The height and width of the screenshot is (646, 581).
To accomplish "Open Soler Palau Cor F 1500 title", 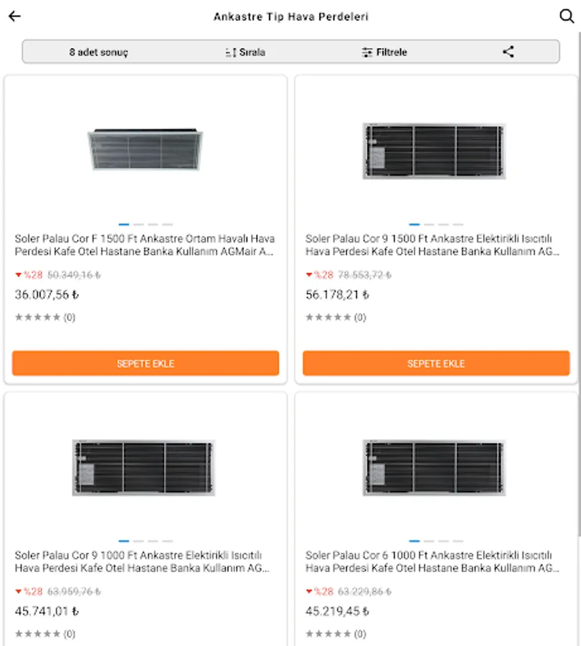I will pyautogui.click(x=145, y=245).
